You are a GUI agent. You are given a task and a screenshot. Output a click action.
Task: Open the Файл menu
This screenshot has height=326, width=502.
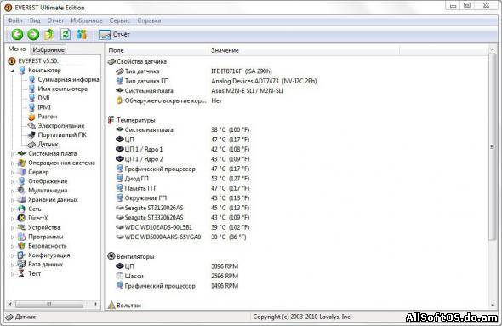[14, 20]
